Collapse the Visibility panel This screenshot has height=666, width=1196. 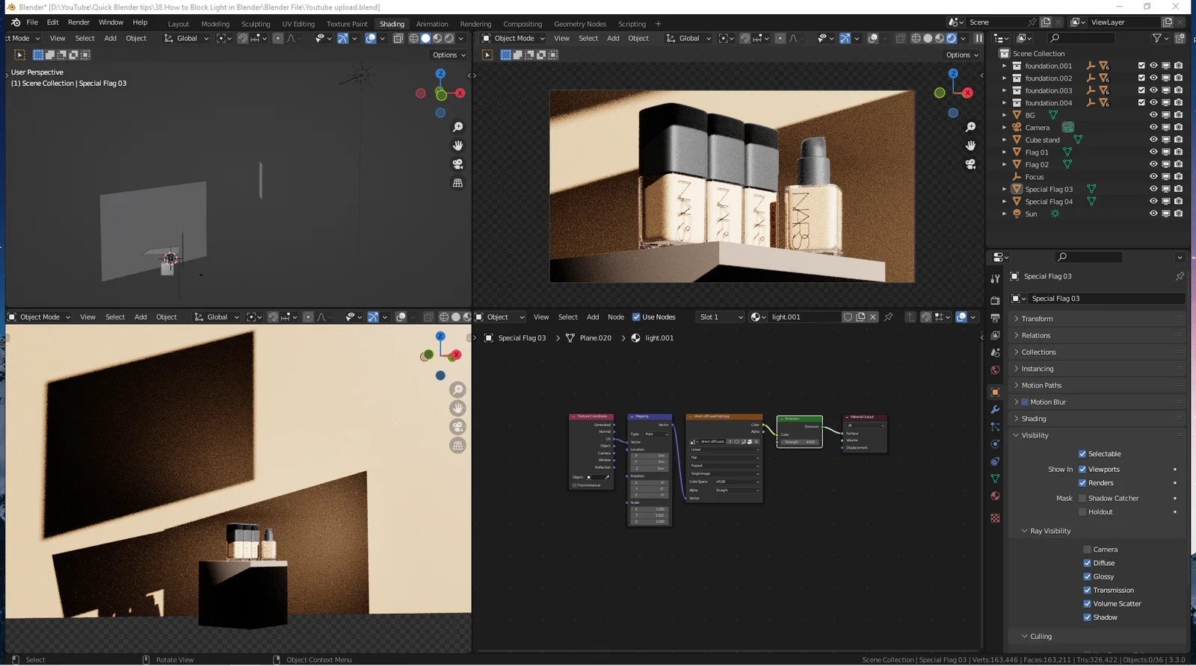1097,435
